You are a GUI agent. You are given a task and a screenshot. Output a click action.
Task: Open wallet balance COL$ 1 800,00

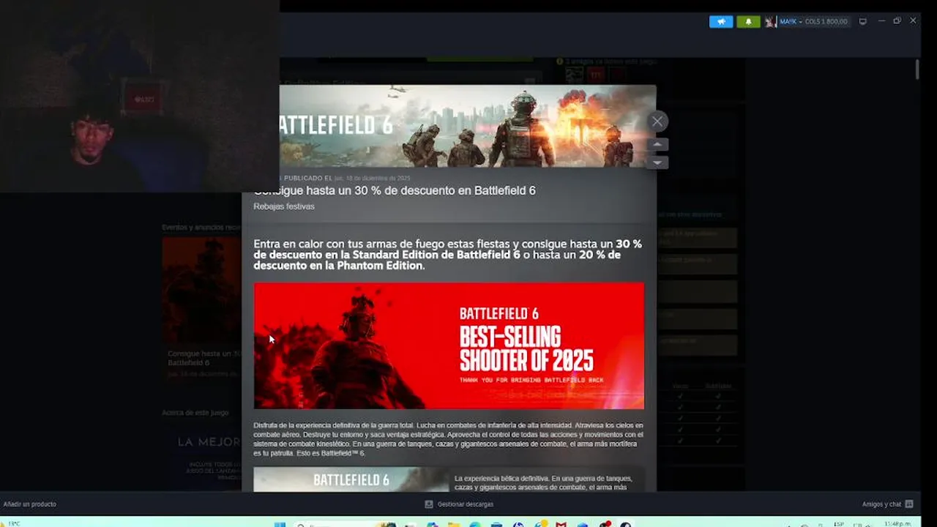[826, 21]
